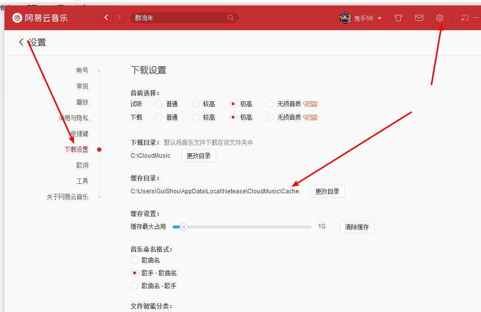
Task: Click the cache path ending in CloudMusic\Cache
Action: coord(215,191)
